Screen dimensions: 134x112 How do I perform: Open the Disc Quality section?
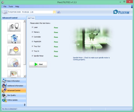click(x=14, y=95)
